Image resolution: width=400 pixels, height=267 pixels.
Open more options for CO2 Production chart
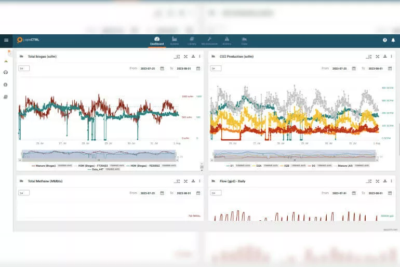[x=391, y=56]
